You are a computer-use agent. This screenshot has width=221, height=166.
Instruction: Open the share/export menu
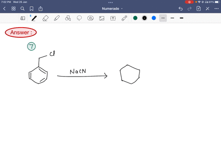pyautogui.click(x=41, y=9)
